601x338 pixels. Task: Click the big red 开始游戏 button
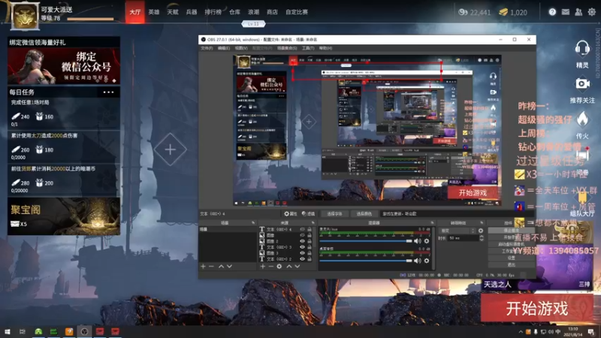536,309
